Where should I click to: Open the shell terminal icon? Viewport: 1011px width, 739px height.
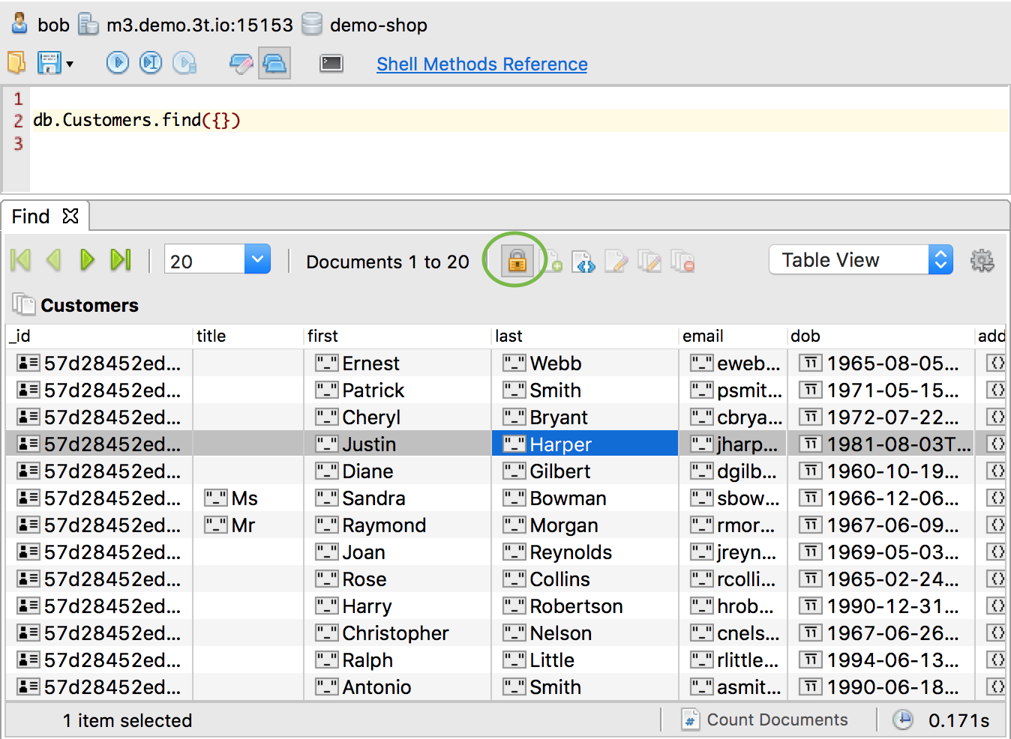[x=331, y=64]
